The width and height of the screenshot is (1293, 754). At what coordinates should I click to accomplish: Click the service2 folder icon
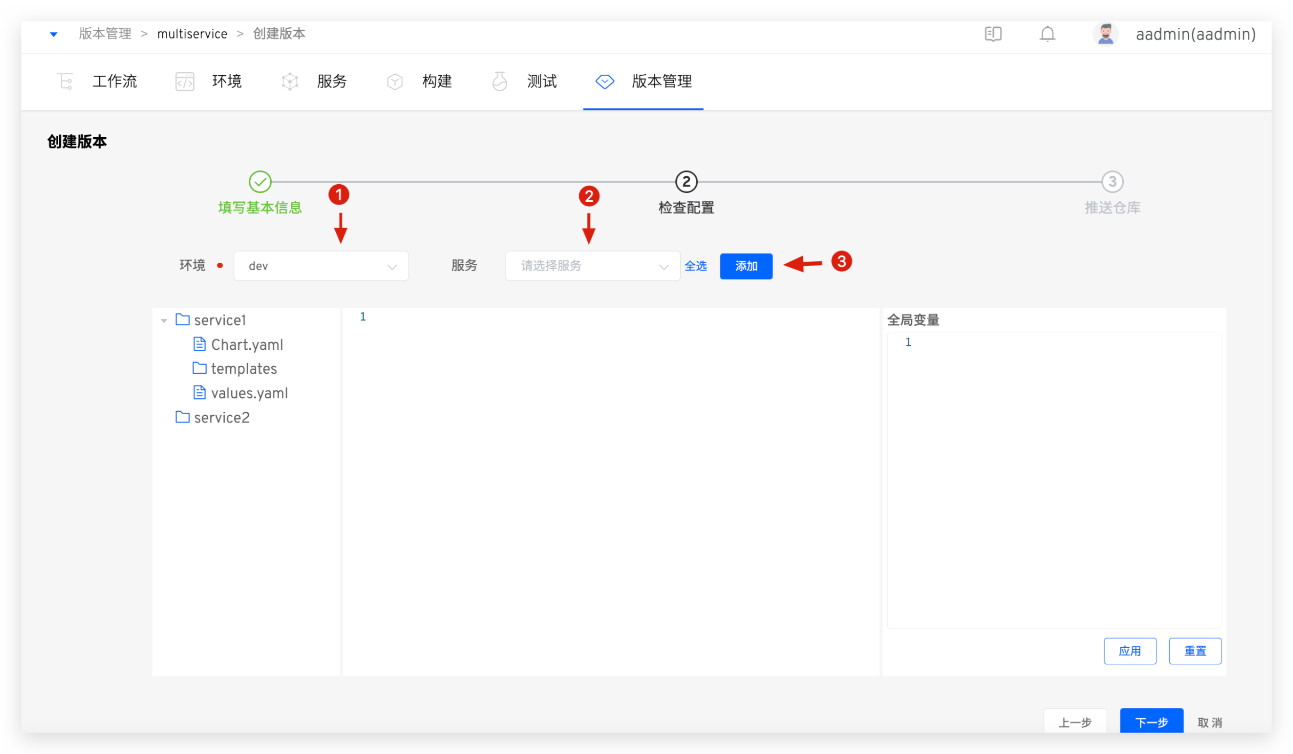point(183,417)
